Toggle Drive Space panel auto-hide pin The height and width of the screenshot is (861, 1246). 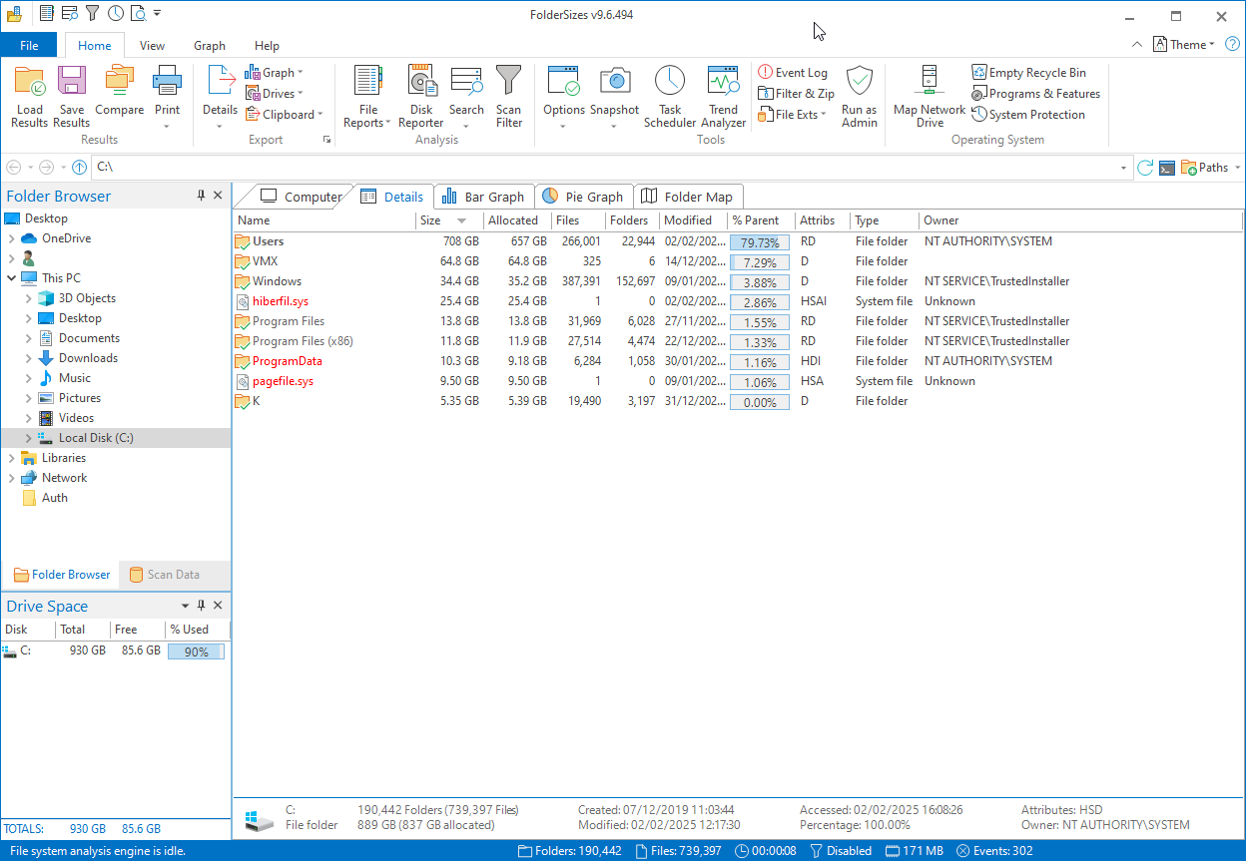(201, 606)
